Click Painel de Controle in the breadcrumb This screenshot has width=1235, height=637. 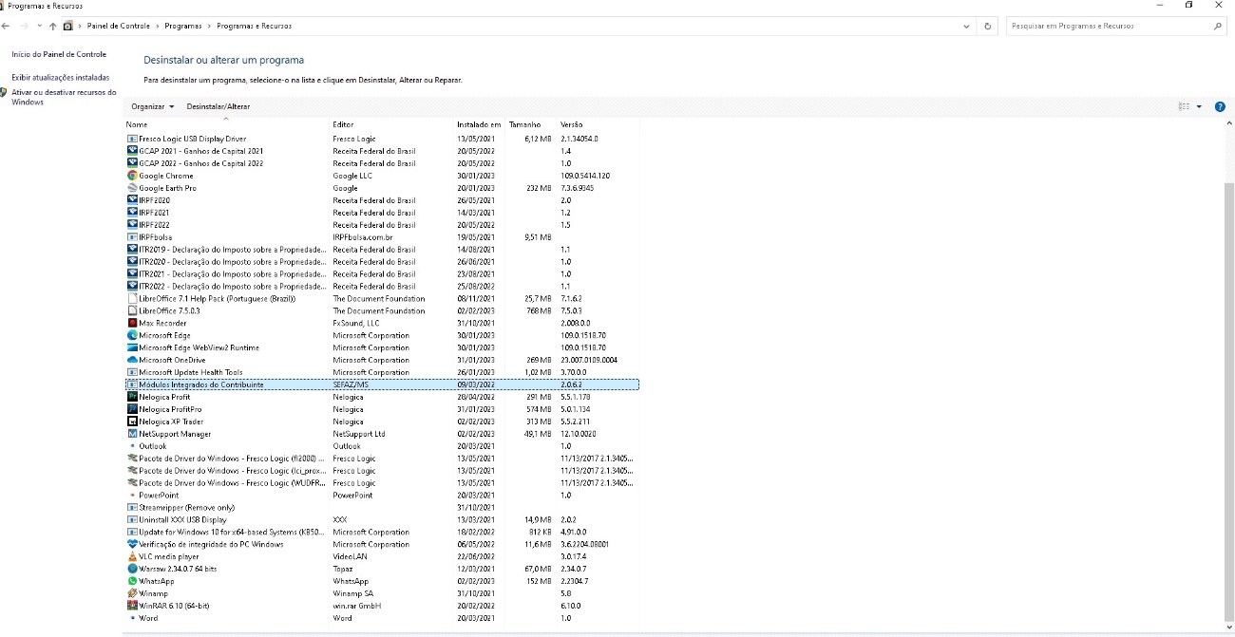[x=119, y=27]
